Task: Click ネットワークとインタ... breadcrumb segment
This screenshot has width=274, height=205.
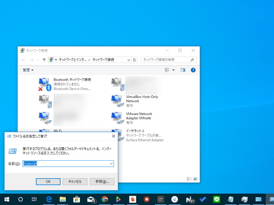Action: pos(72,60)
